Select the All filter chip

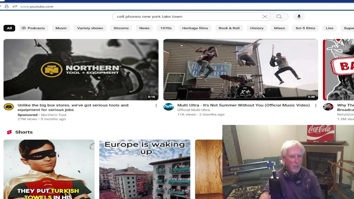[9, 28]
